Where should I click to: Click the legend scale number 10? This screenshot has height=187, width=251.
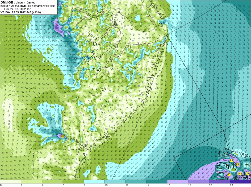click(106, 185)
